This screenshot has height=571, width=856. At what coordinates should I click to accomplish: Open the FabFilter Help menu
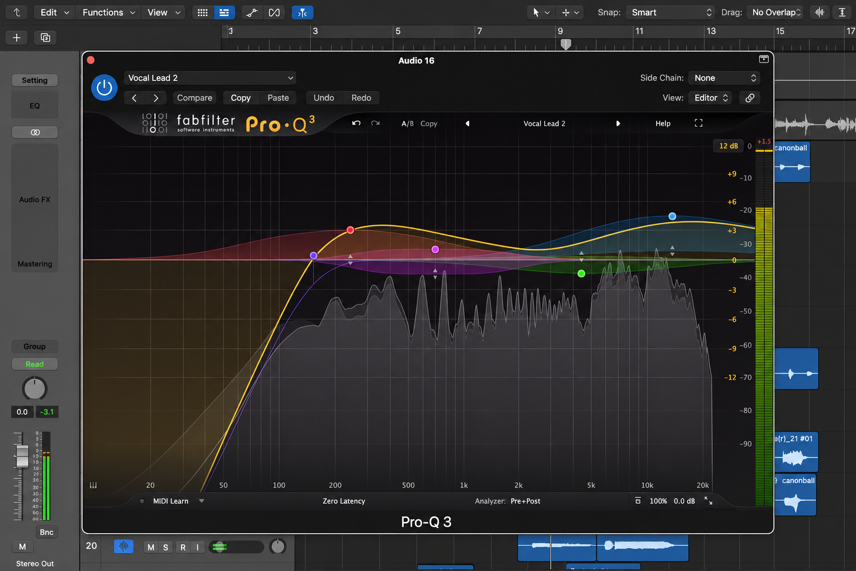(663, 124)
